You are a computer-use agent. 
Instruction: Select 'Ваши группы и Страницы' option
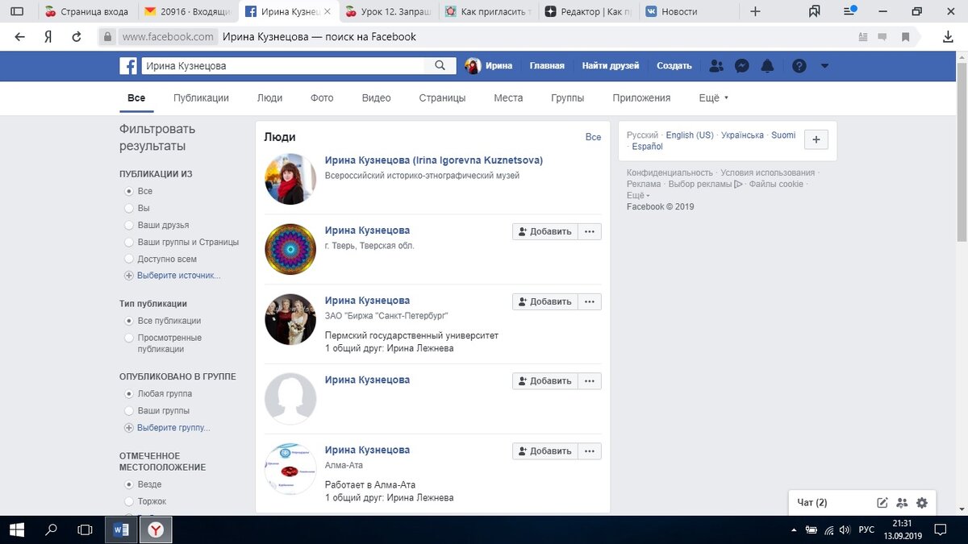tap(129, 242)
